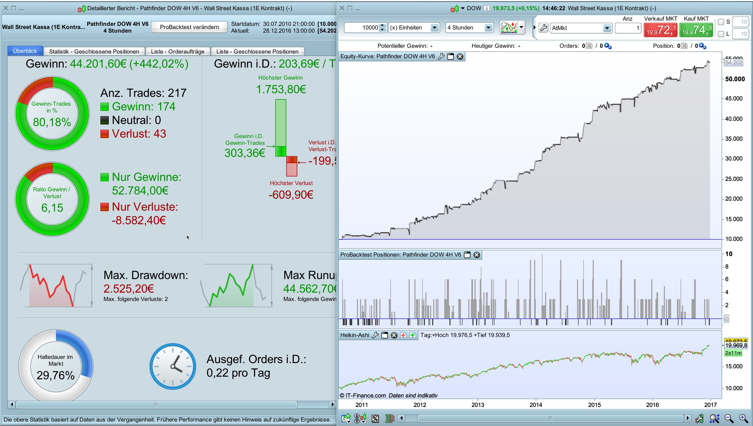Viewport: 753px width, 426px height.
Task: Click zoom in magnifier icon
Action: [x=743, y=418]
